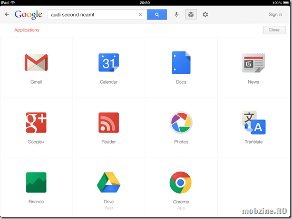Click the Google logo
The height and width of the screenshot is (219, 292).
[28, 15]
